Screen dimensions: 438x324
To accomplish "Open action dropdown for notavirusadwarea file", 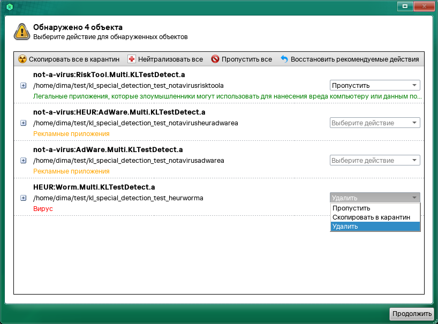I will pos(374,160).
